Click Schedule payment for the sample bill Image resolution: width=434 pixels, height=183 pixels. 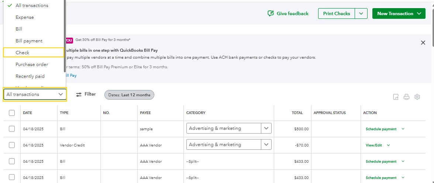point(381,129)
